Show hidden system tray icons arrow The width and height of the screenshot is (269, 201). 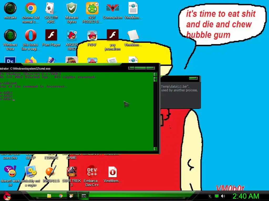210,196
